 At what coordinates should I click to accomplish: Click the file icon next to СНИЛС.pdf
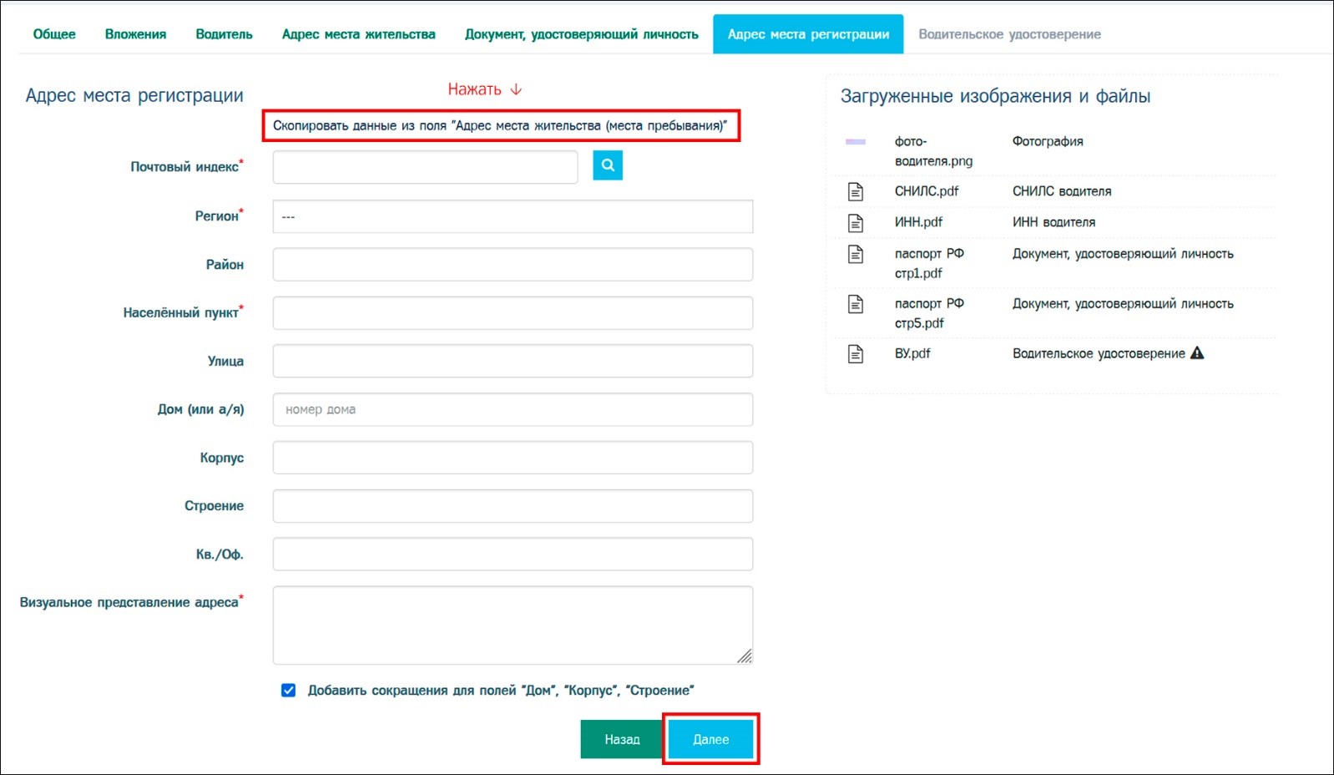[856, 191]
